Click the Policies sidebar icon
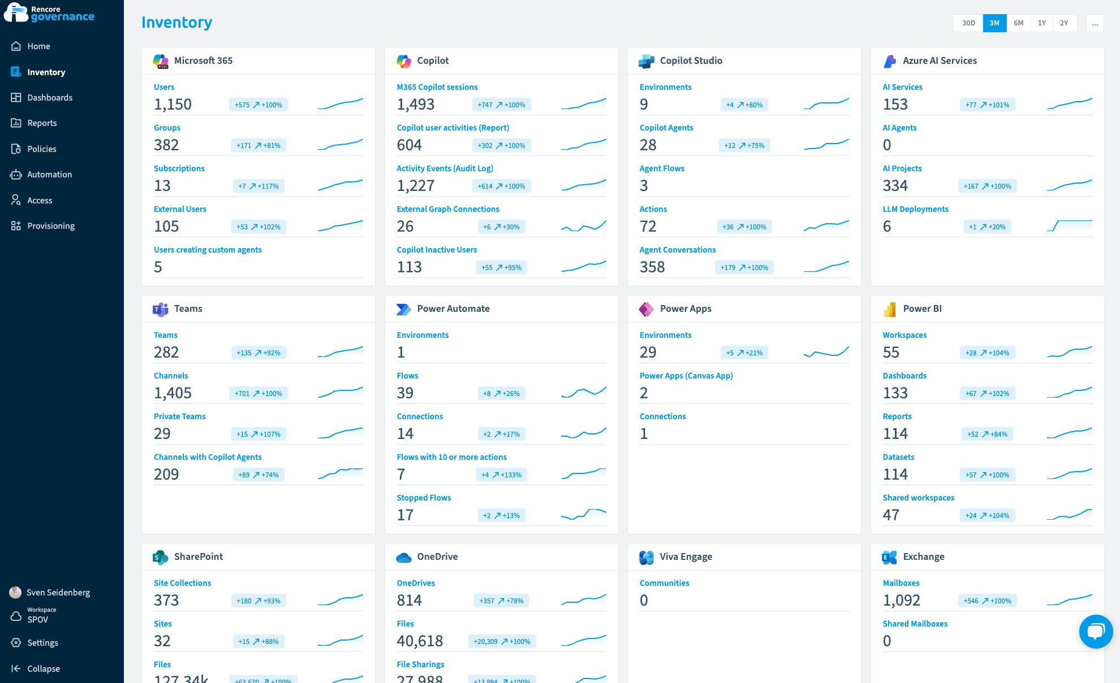This screenshot has height=683, width=1120. 16,149
